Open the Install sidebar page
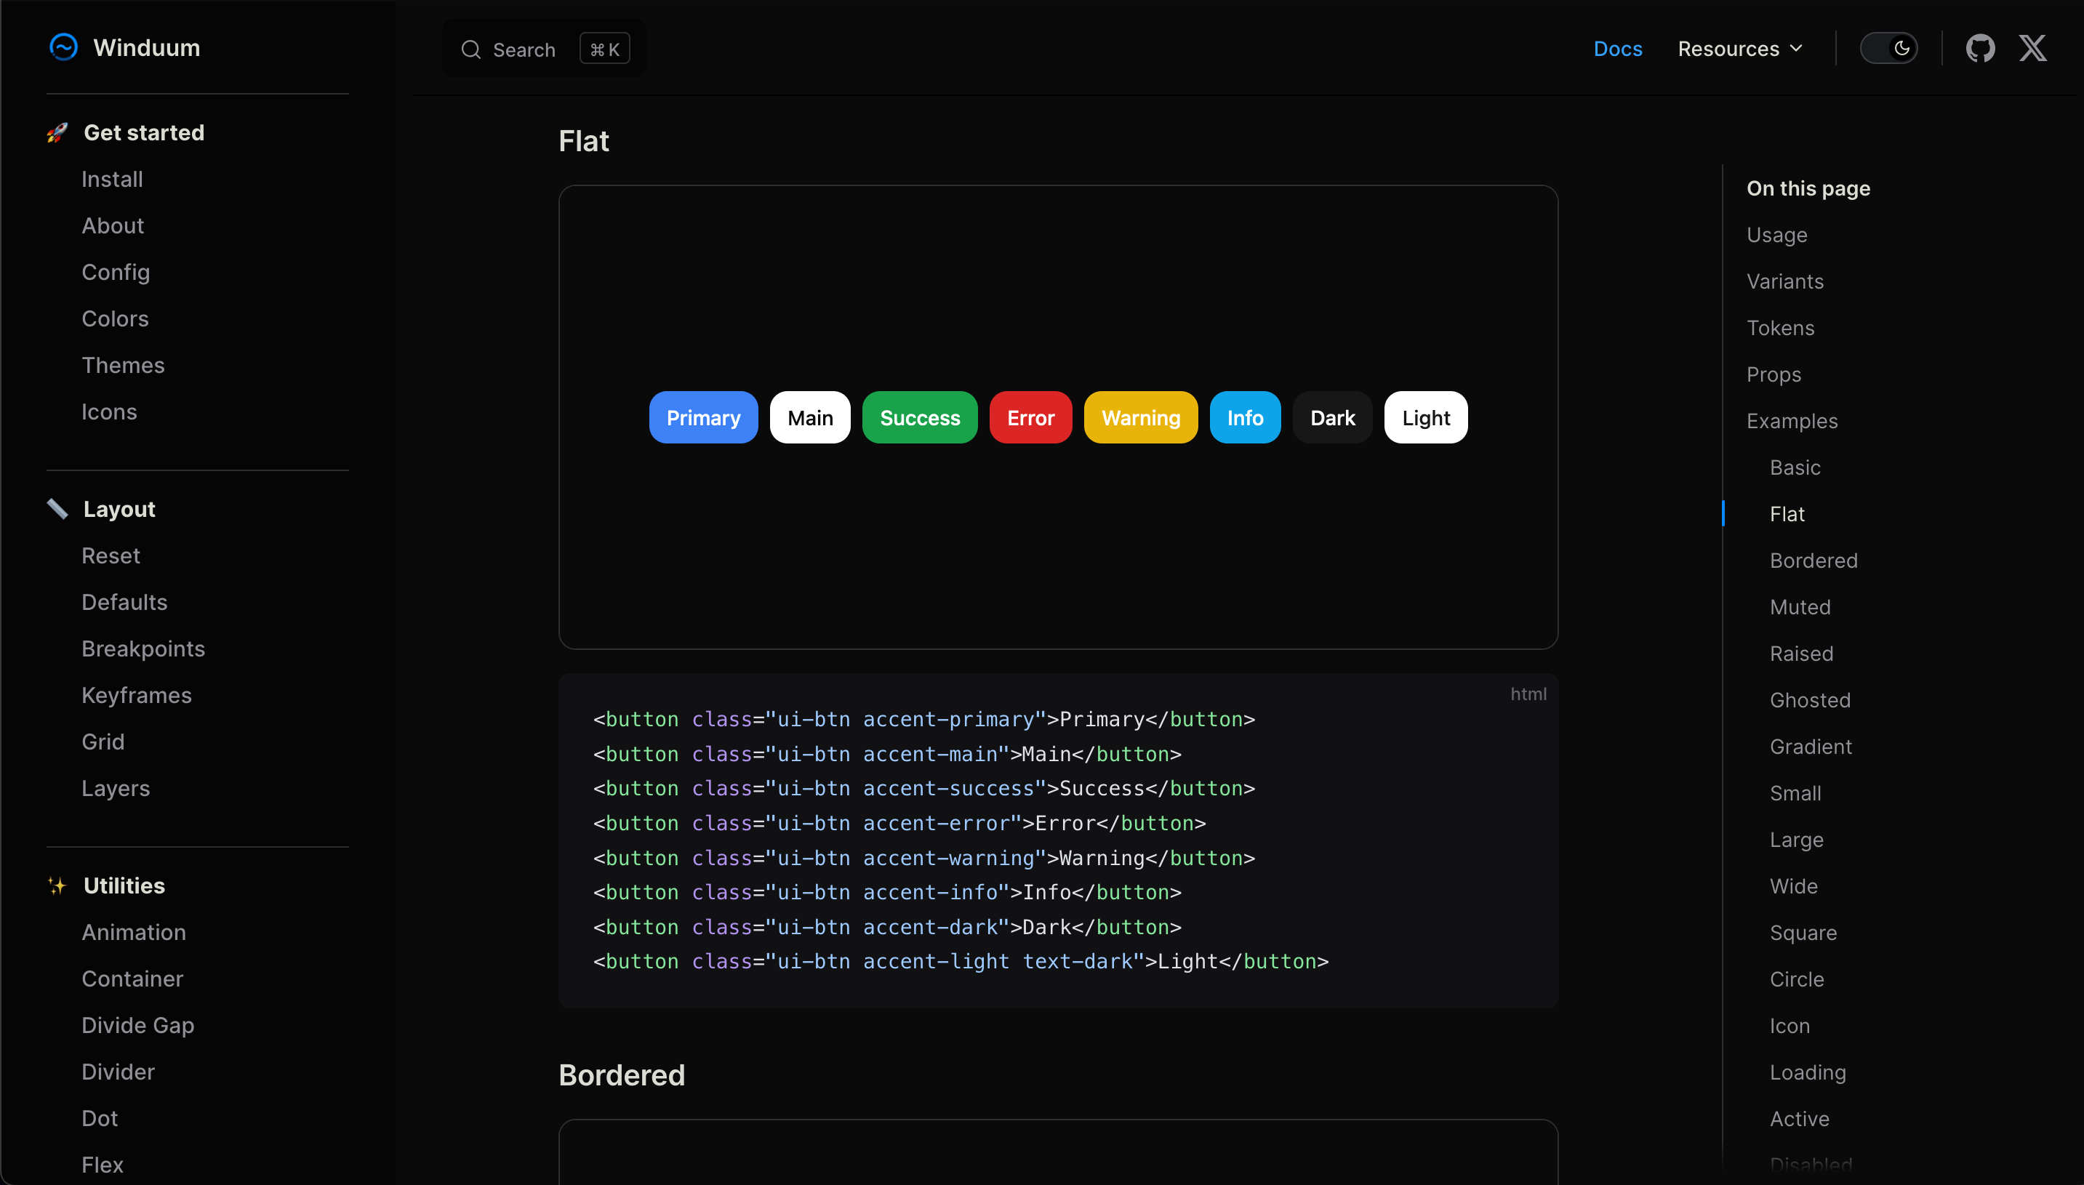This screenshot has width=2084, height=1185. click(112, 179)
